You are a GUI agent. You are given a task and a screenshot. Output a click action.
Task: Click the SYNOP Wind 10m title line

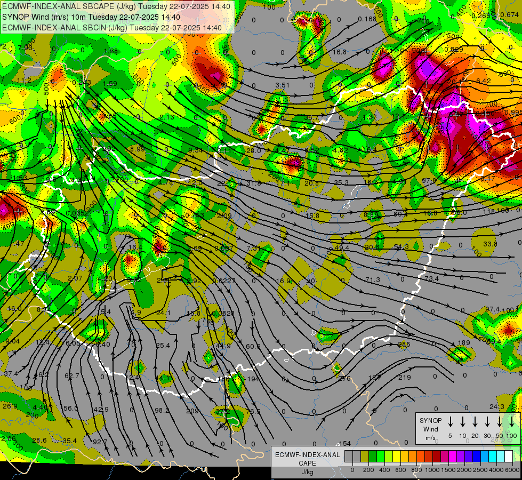91,17
